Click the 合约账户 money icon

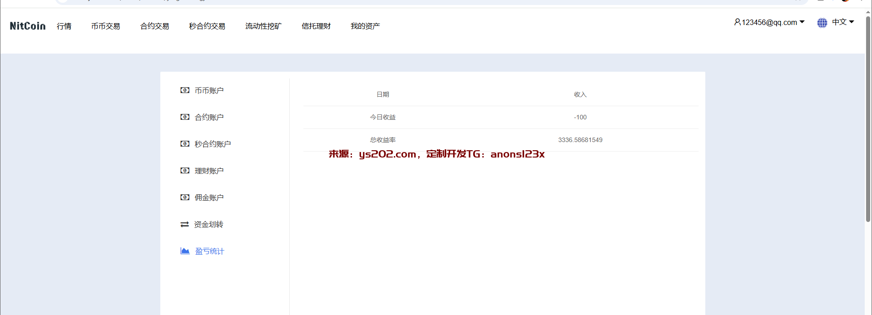tap(185, 117)
